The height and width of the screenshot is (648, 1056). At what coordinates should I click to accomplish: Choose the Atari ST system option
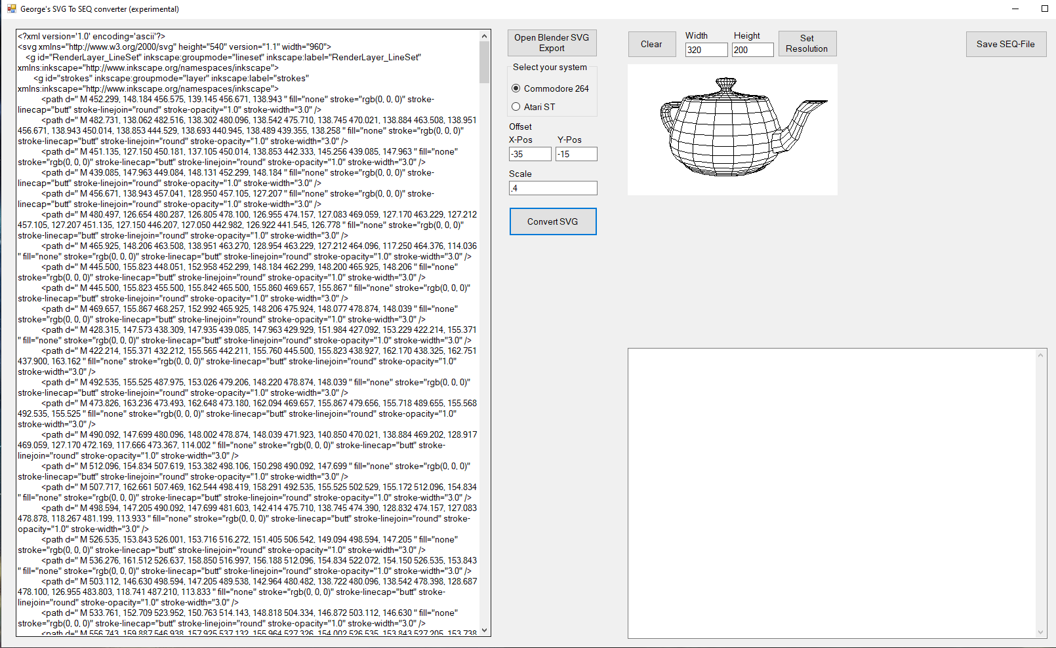click(x=516, y=107)
